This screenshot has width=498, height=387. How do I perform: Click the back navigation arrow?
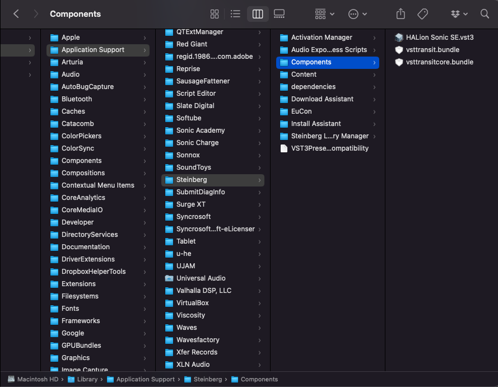pos(16,14)
